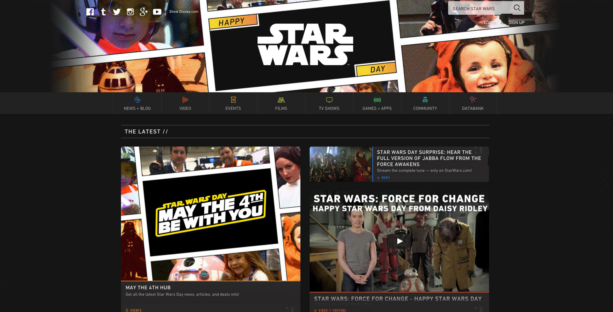
Task: Open the MAY THE 4TH HUB title
Action: pyautogui.click(x=148, y=288)
